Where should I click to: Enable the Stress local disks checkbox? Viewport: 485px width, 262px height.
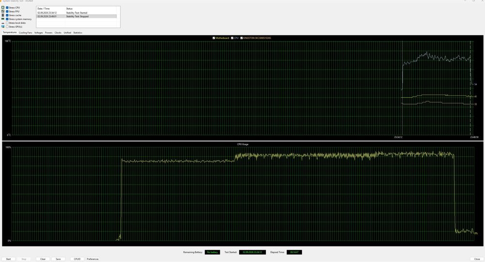7,23
